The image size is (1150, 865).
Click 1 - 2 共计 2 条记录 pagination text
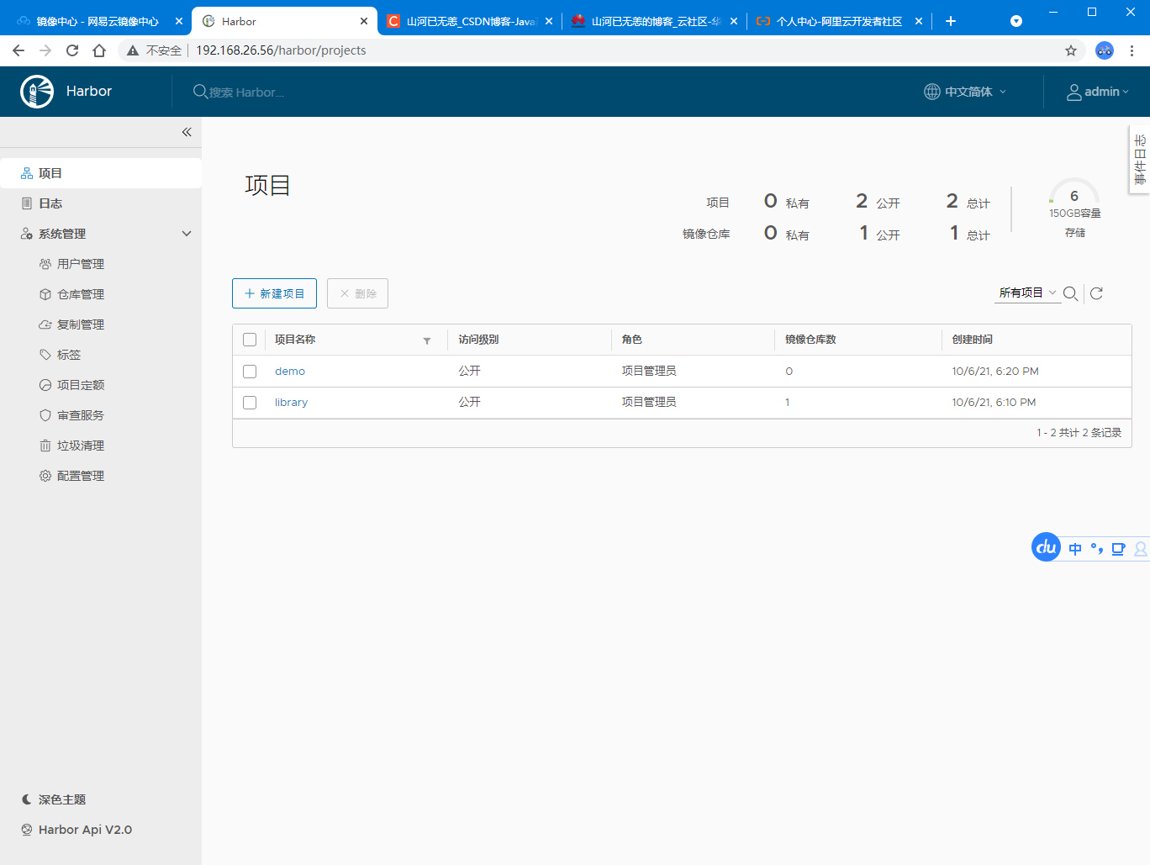[x=1079, y=433]
